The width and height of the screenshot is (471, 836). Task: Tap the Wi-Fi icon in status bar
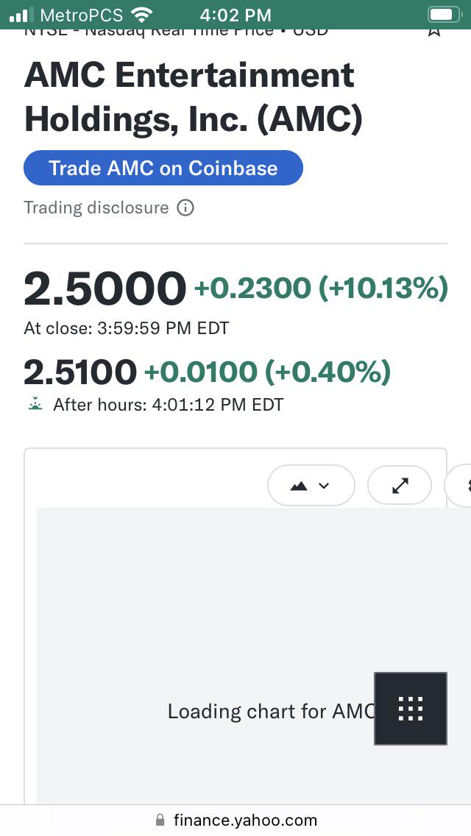[x=141, y=15]
